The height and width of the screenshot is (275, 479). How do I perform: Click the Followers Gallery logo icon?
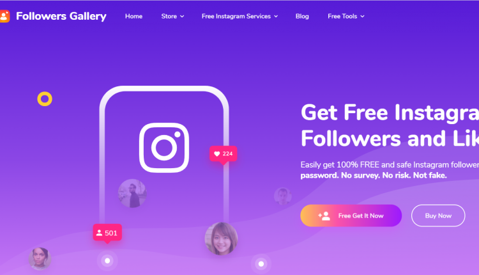(x=4, y=16)
